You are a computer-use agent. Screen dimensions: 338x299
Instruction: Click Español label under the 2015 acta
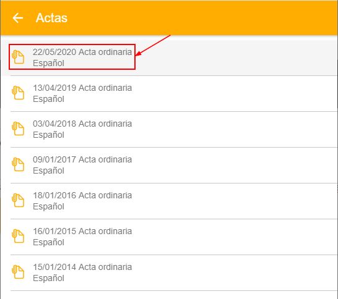click(x=48, y=242)
